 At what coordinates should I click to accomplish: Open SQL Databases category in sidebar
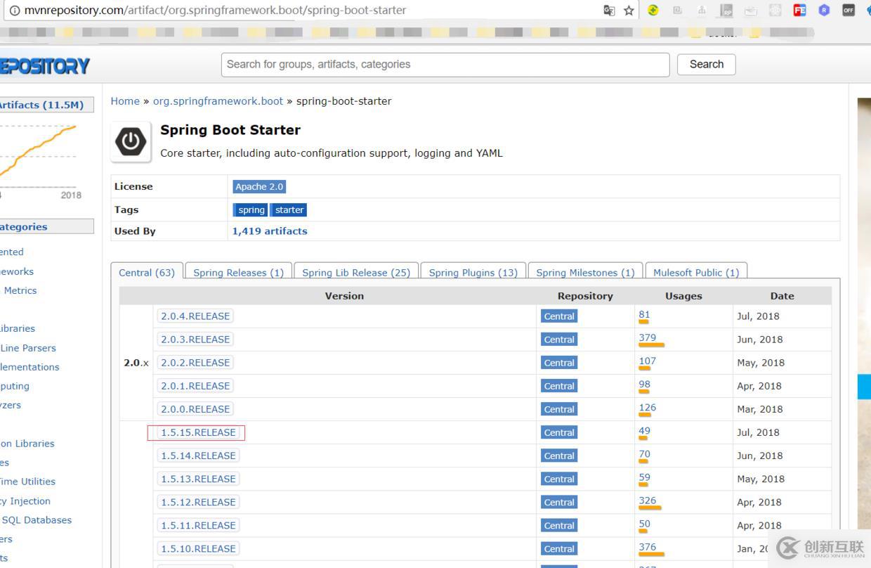coord(37,520)
